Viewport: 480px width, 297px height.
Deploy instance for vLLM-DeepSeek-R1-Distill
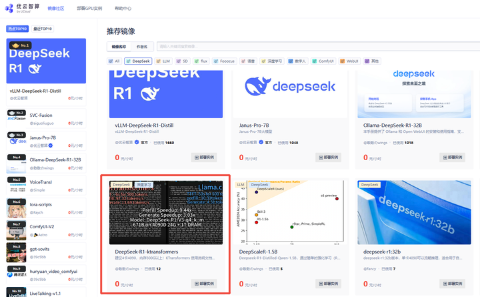click(x=204, y=158)
